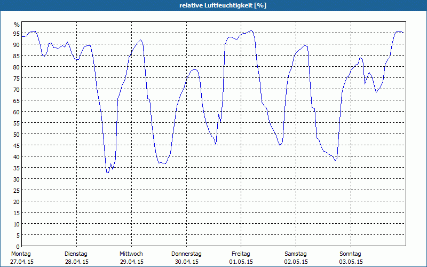Click the title 'relative Luftfeuchtigkeit [%]'

pyautogui.click(x=223, y=5)
